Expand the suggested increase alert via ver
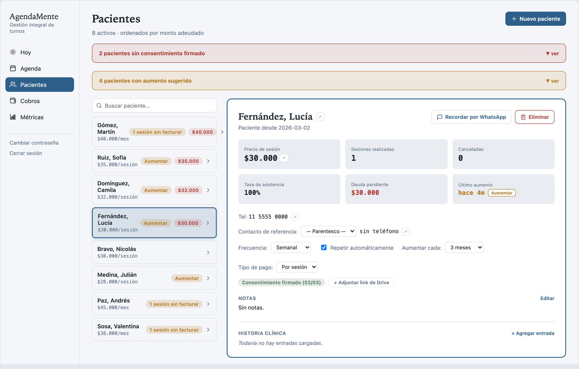The width and height of the screenshot is (579, 369). tap(552, 81)
